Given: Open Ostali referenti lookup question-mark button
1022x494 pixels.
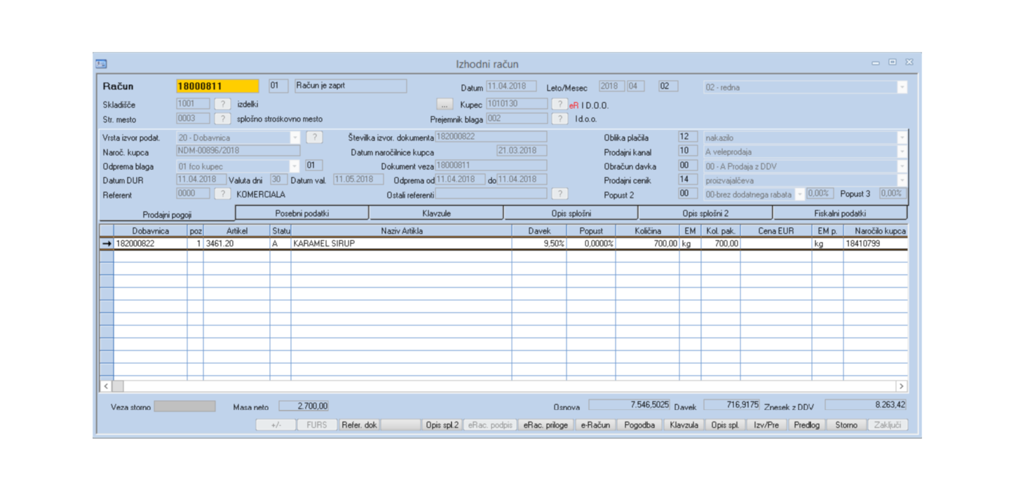Looking at the screenshot, I should click(x=559, y=194).
